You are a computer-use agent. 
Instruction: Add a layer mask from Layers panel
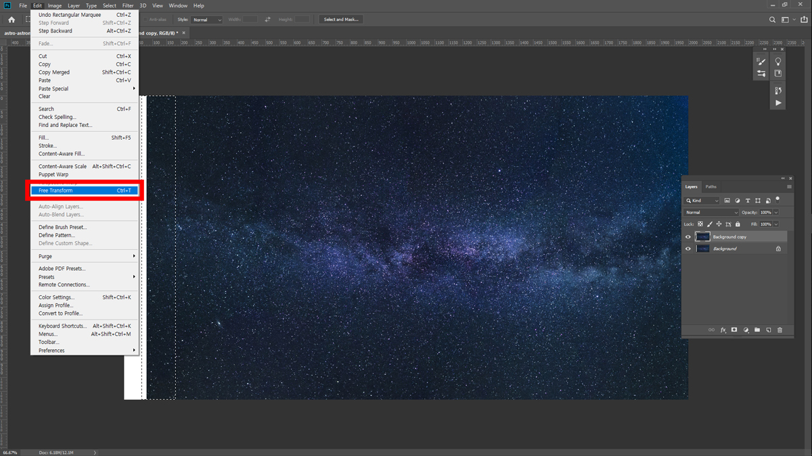tap(734, 330)
